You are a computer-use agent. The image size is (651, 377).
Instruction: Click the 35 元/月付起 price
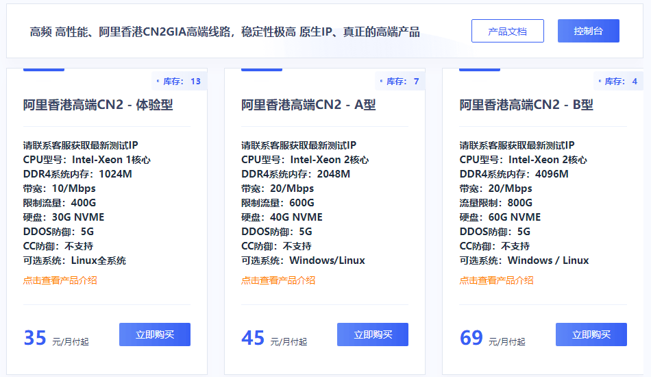[x=56, y=338]
